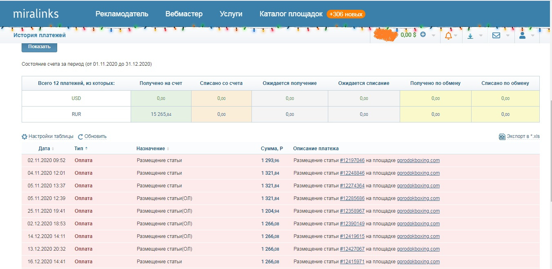Click the RUR received amount 15 265,84
The image size is (552, 269).
click(x=161, y=114)
